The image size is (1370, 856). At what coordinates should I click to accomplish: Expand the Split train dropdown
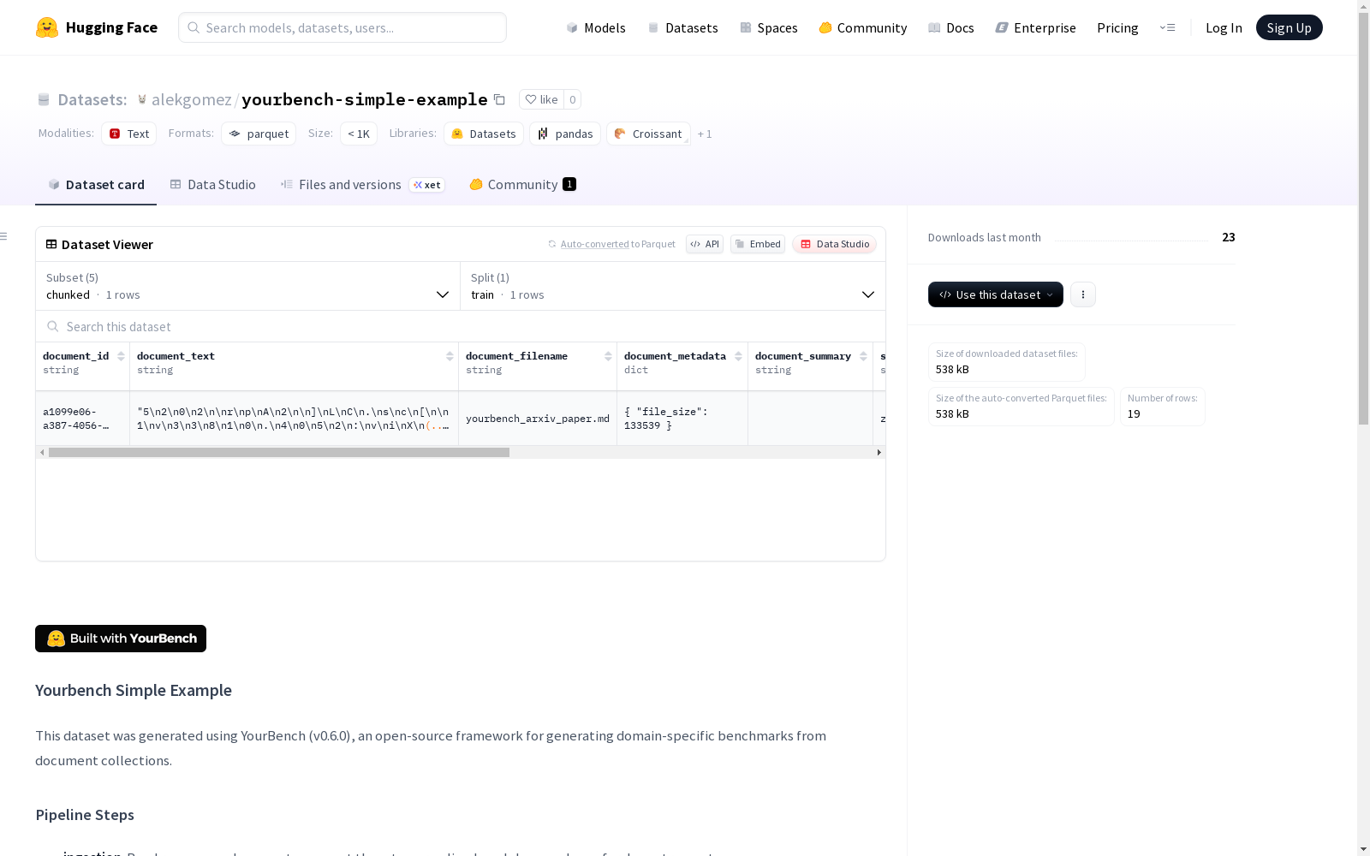coord(673,286)
